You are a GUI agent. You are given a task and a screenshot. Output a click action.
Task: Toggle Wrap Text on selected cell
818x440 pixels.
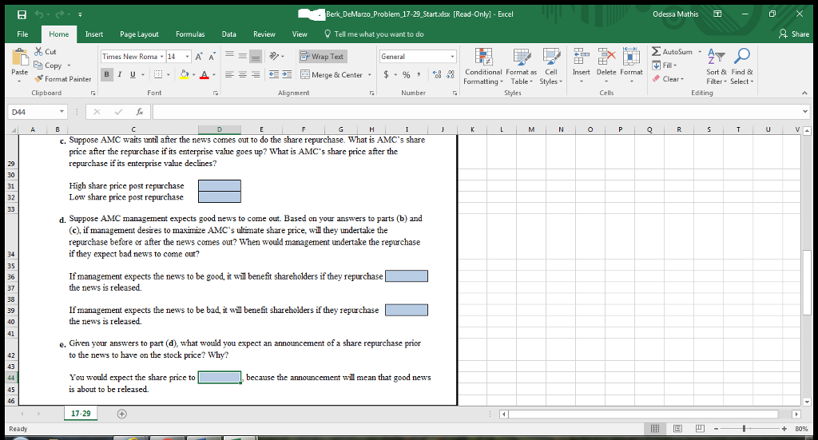point(322,57)
